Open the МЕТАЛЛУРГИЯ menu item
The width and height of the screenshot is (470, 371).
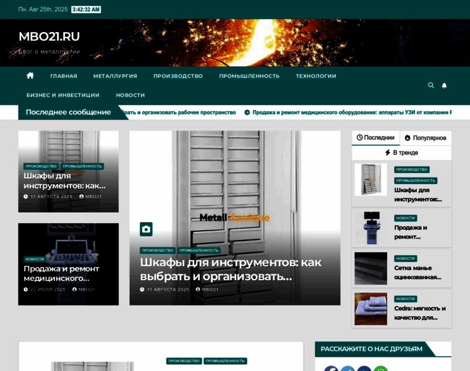[115, 76]
